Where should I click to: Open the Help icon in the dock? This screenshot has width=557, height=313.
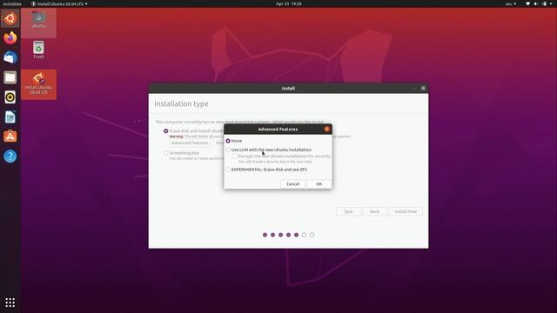(x=10, y=156)
